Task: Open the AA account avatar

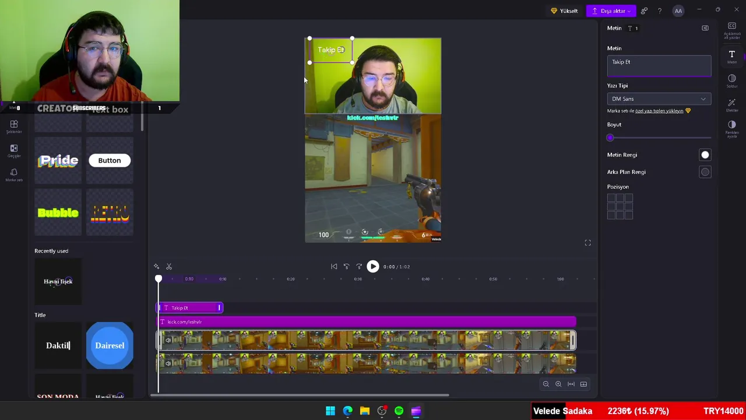Action: click(678, 10)
